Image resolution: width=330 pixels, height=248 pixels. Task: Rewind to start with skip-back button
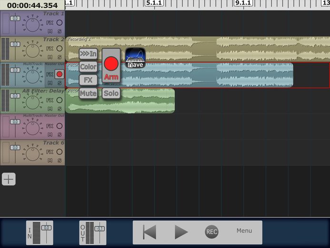150,232
